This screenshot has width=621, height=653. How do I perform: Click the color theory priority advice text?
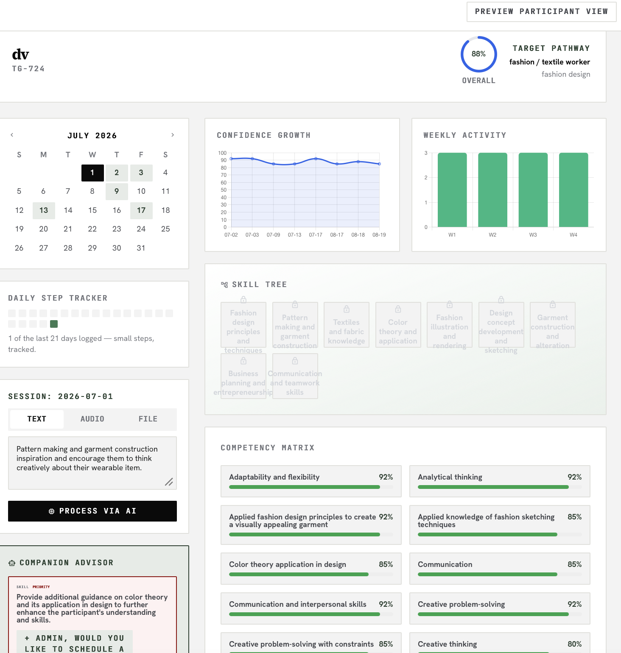[92, 608]
